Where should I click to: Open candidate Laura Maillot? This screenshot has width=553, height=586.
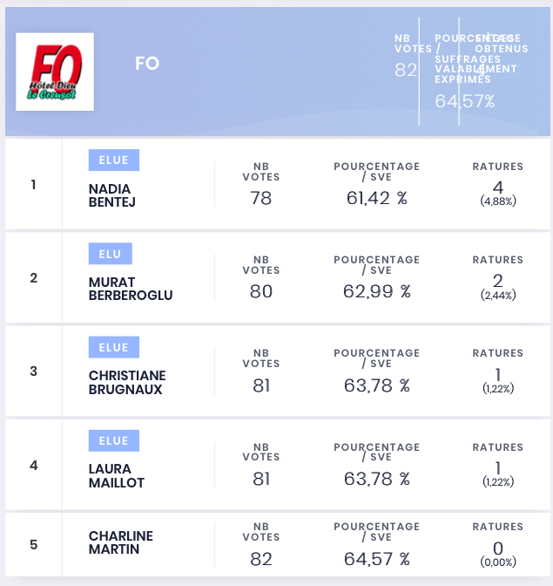pos(117,476)
